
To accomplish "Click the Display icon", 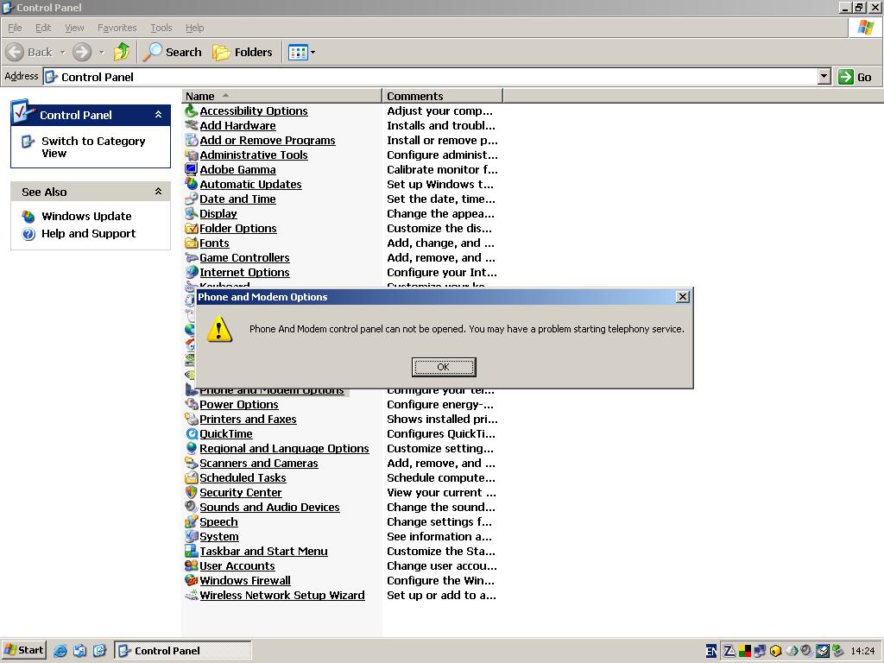I will pos(192,214).
